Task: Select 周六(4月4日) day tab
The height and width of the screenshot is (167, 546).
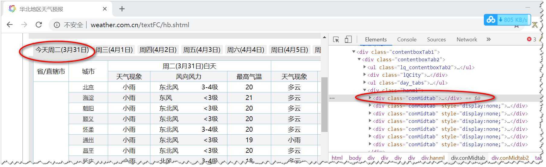Action: [246, 50]
